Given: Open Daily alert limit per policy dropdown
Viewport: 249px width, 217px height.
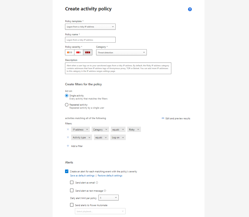Looking at the screenshot, I should click(109, 197).
